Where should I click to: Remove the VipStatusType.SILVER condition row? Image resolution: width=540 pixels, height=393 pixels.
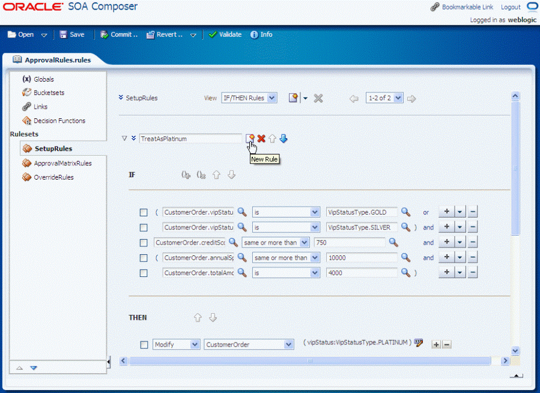pos(473,227)
